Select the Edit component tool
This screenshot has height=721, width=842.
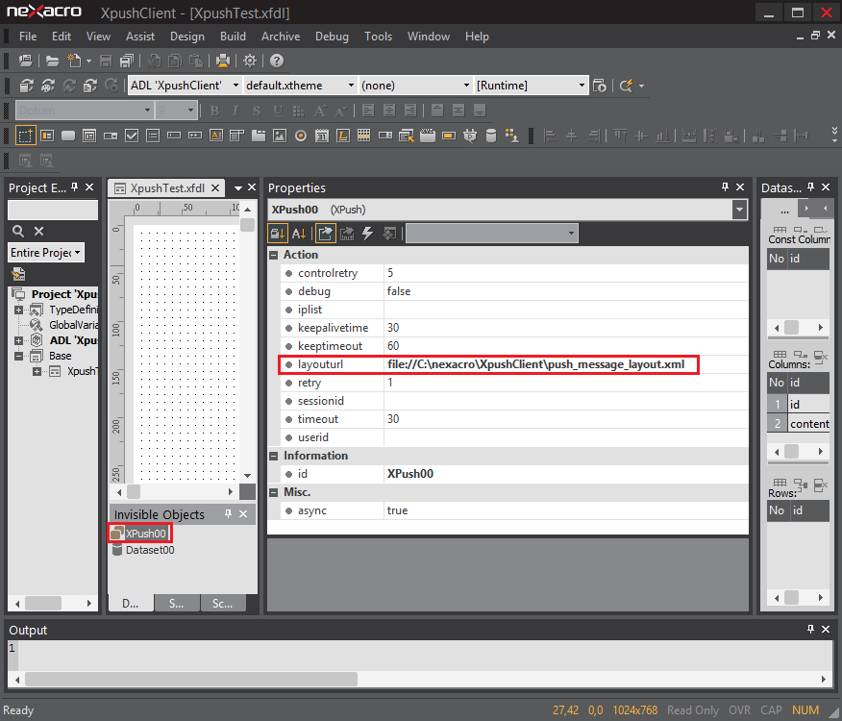(x=174, y=136)
